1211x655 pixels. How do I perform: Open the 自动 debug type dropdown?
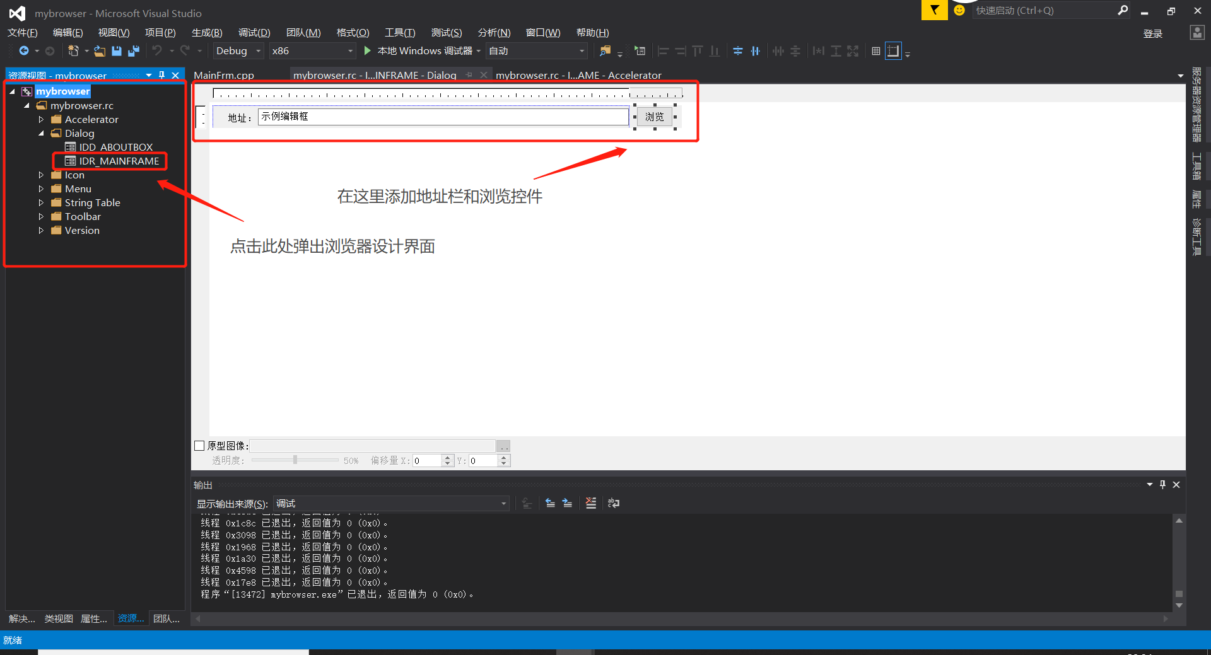(x=537, y=51)
